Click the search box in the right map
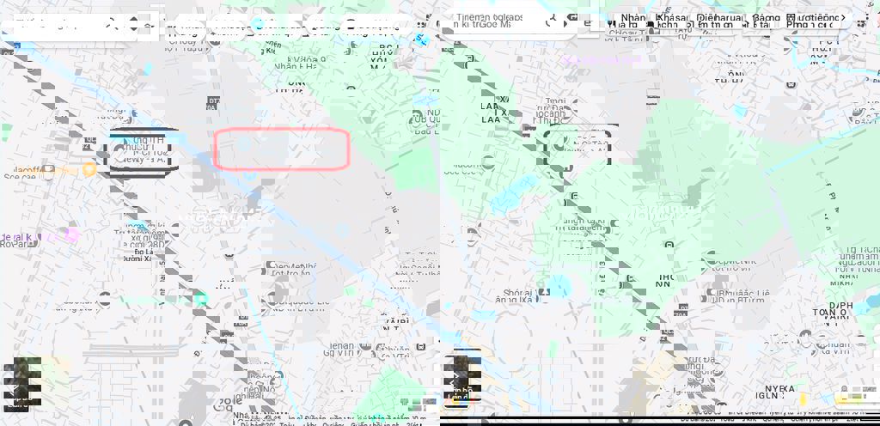This screenshot has height=426, width=880. tap(498, 21)
